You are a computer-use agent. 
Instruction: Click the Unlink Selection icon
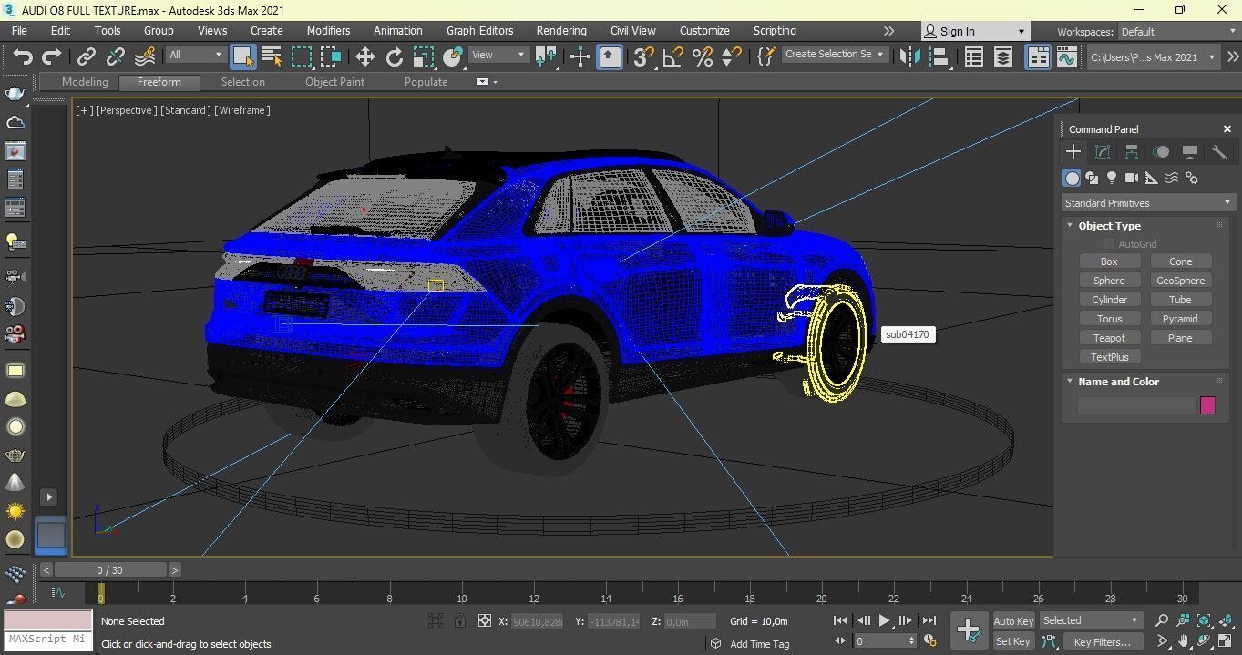coord(115,57)
